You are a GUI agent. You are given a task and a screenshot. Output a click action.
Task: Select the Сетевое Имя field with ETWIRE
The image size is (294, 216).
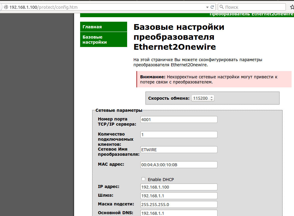point(179,149)
